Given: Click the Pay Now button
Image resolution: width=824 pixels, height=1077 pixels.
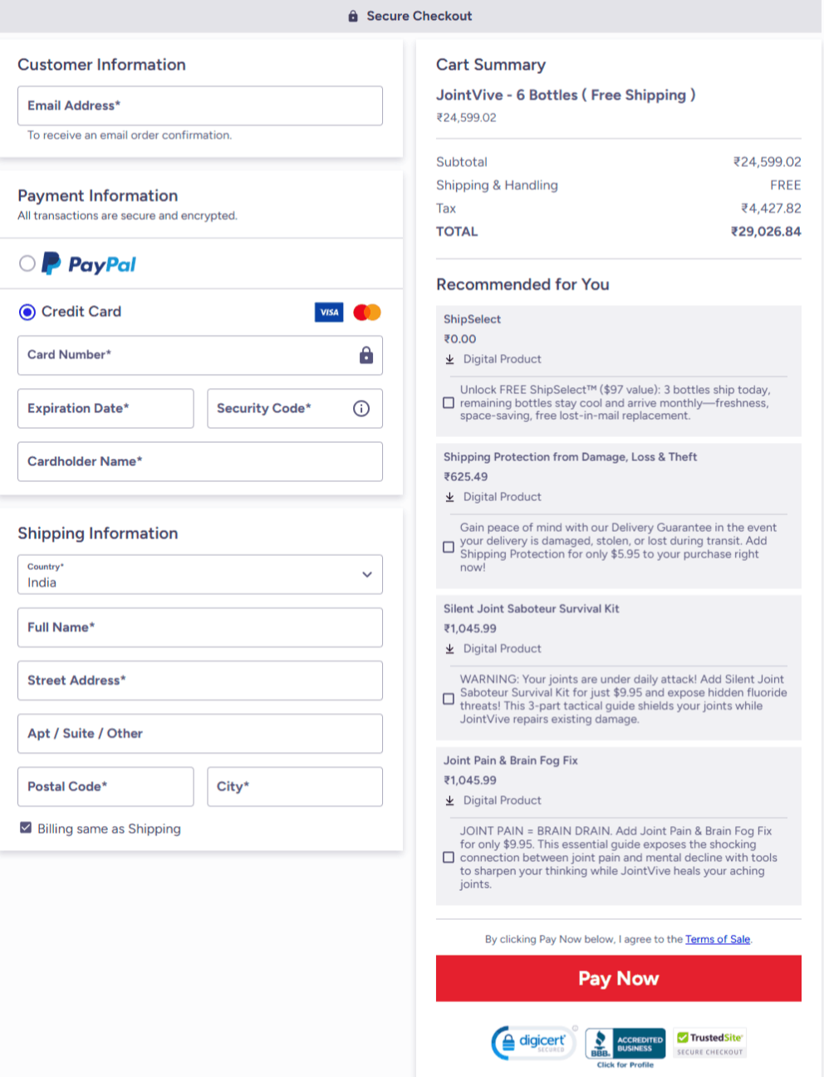Looking at the screenshot, I should pyautogui.click(x=618, y=978).
